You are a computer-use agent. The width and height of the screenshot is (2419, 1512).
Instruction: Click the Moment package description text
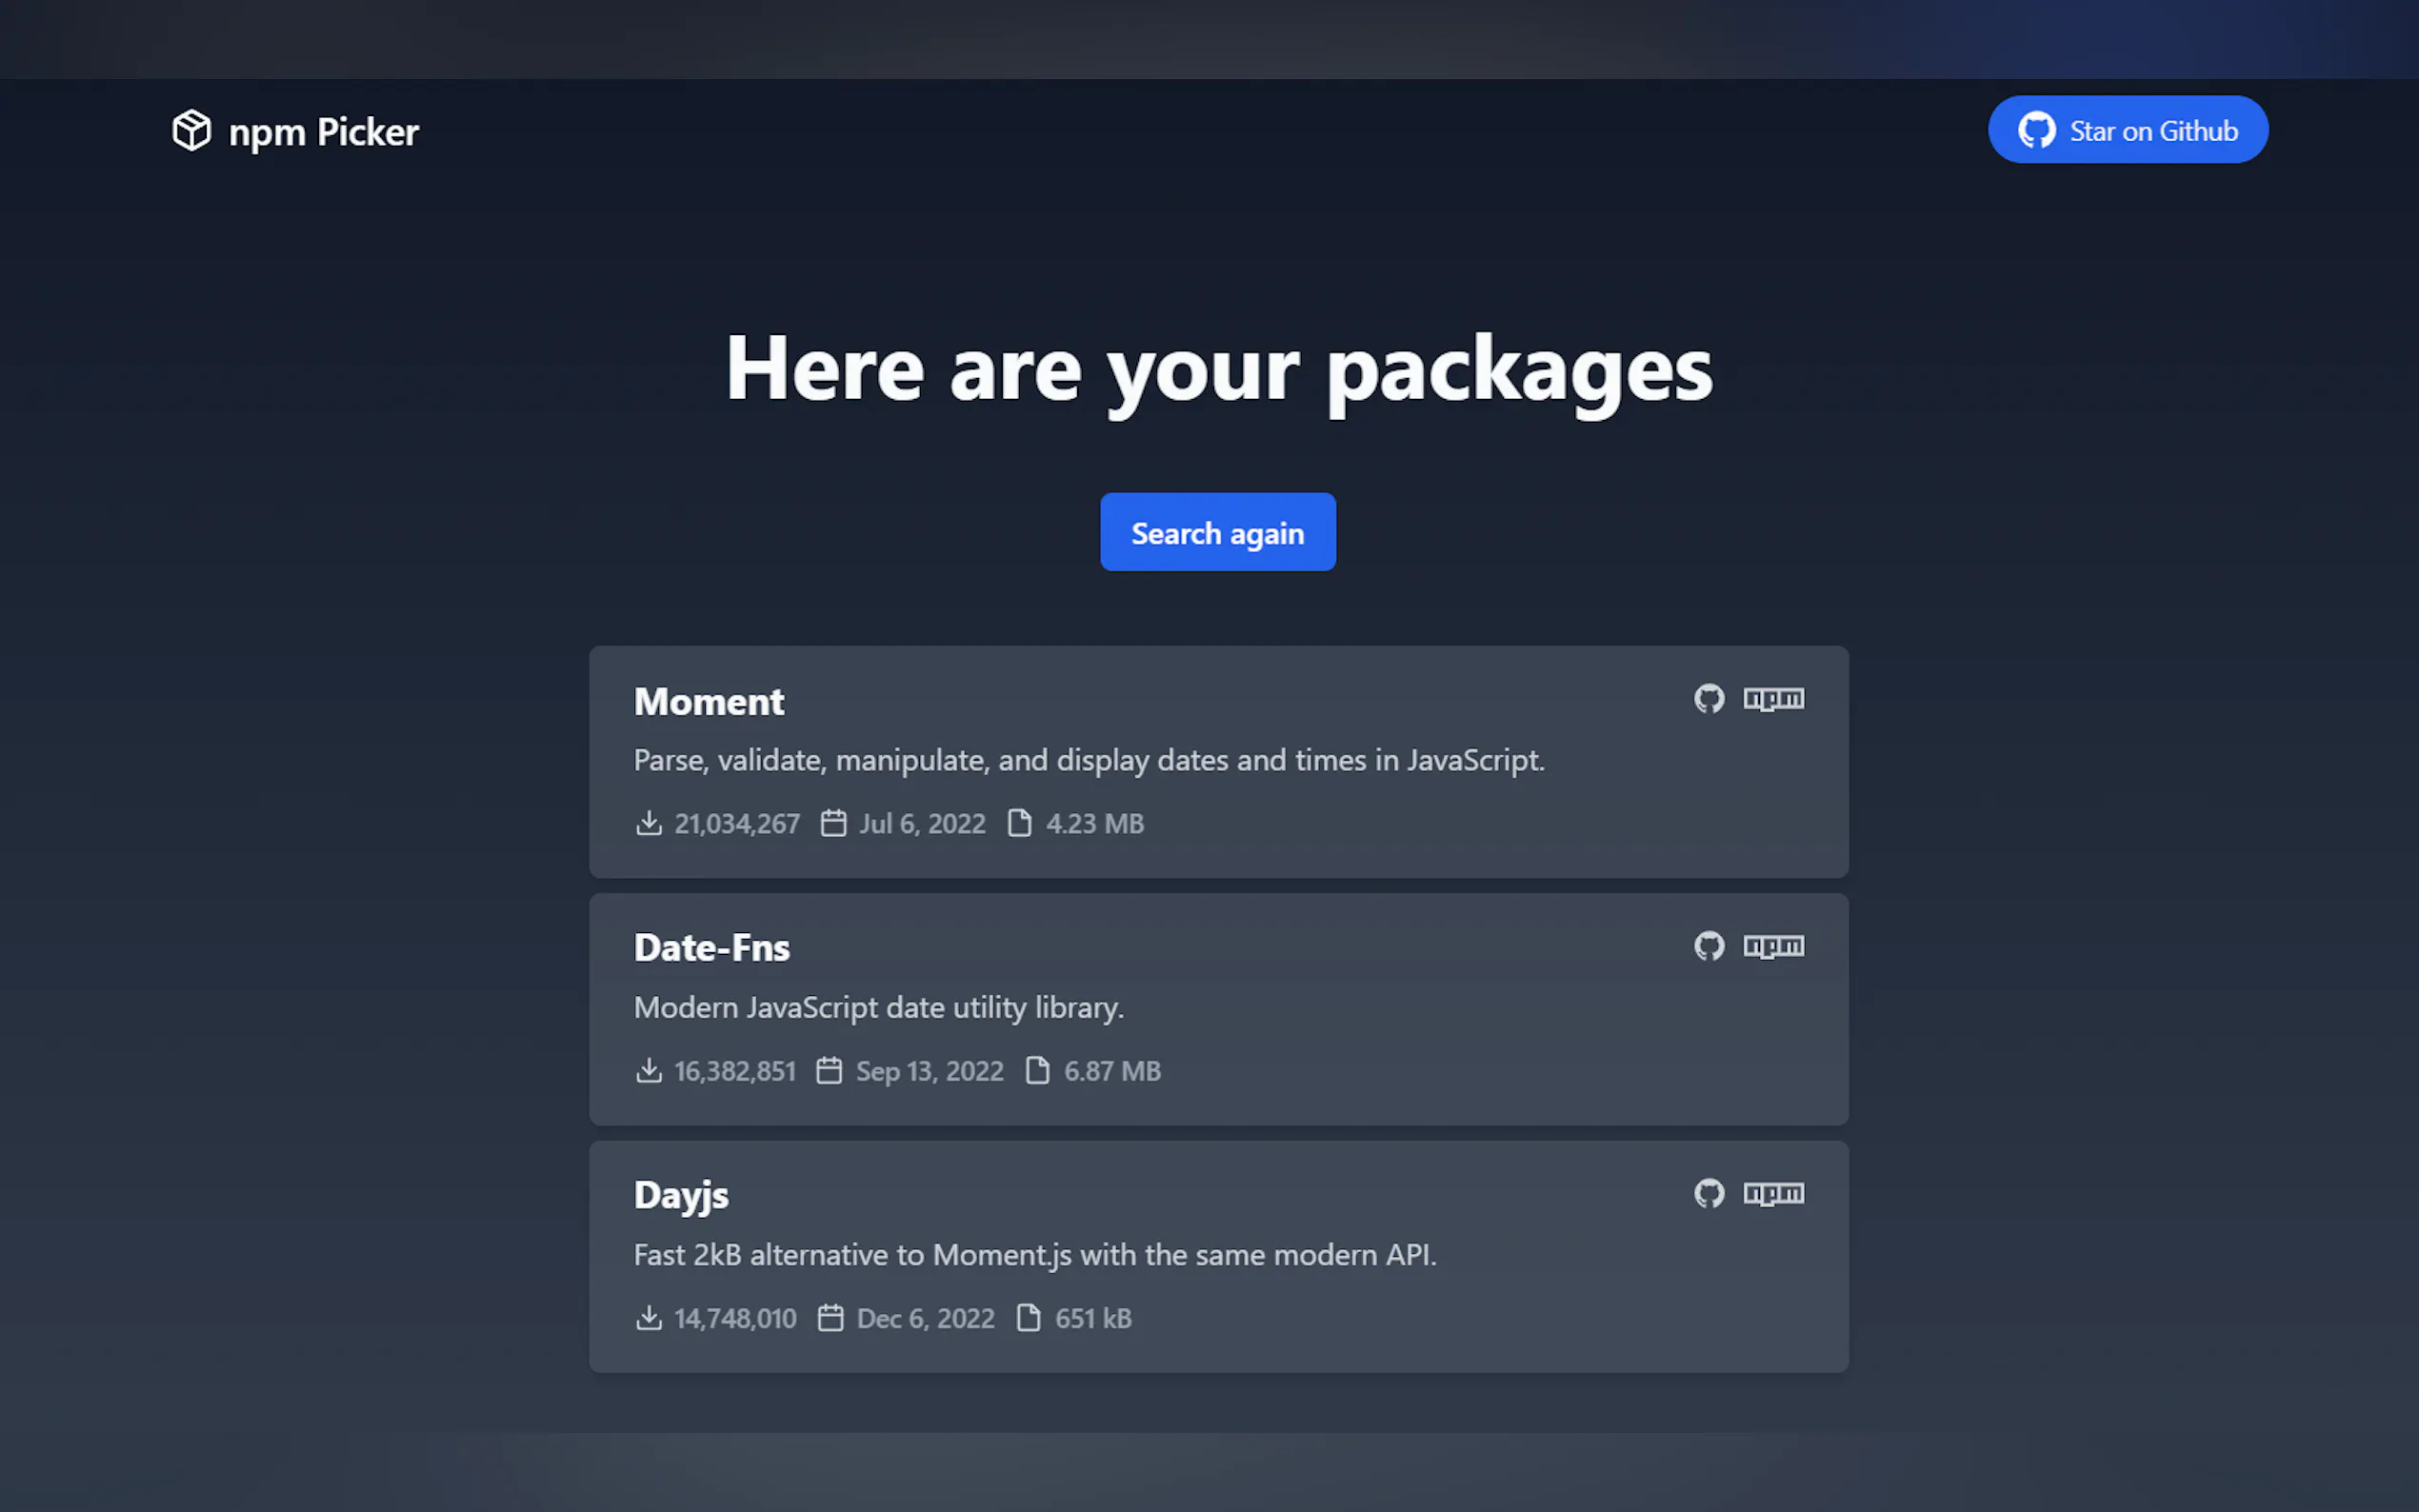(x=1088, y=760)
